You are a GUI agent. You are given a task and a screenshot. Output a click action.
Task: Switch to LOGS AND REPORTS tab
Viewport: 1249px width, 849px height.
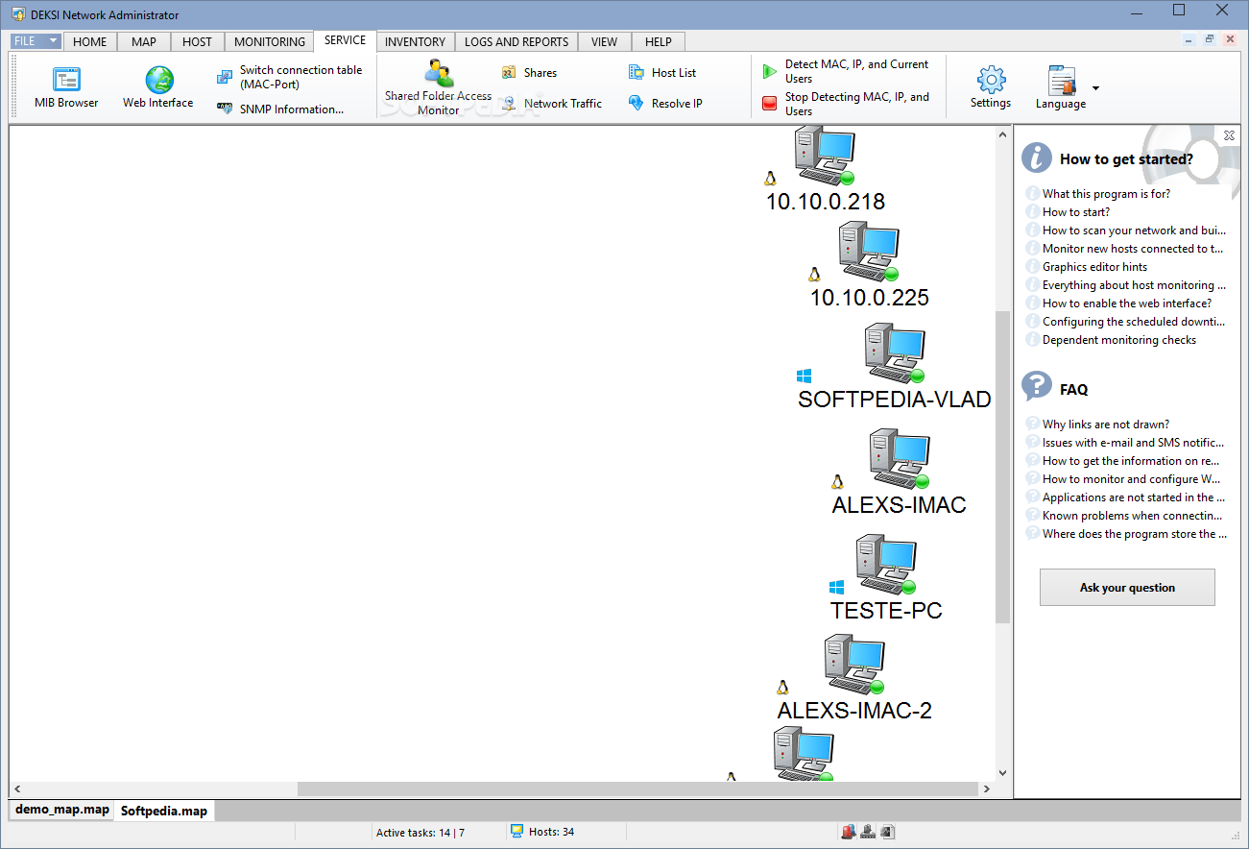pos(516,41)
